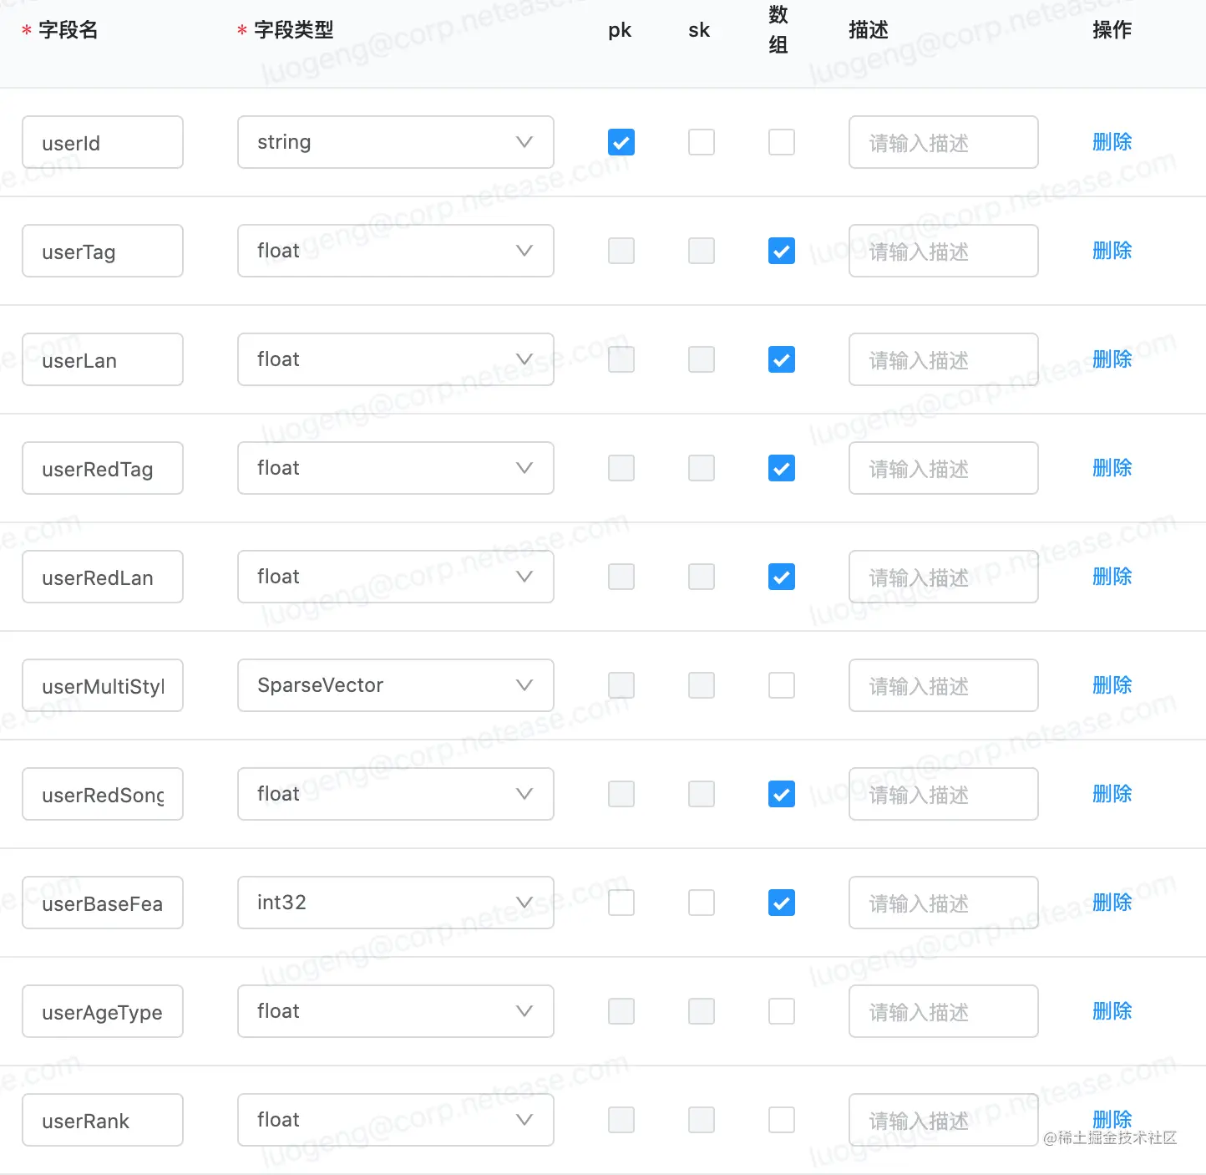Uncheck the array checkbox for userTag
This screenshot has height=1175, width=1206.
[782, 251]
